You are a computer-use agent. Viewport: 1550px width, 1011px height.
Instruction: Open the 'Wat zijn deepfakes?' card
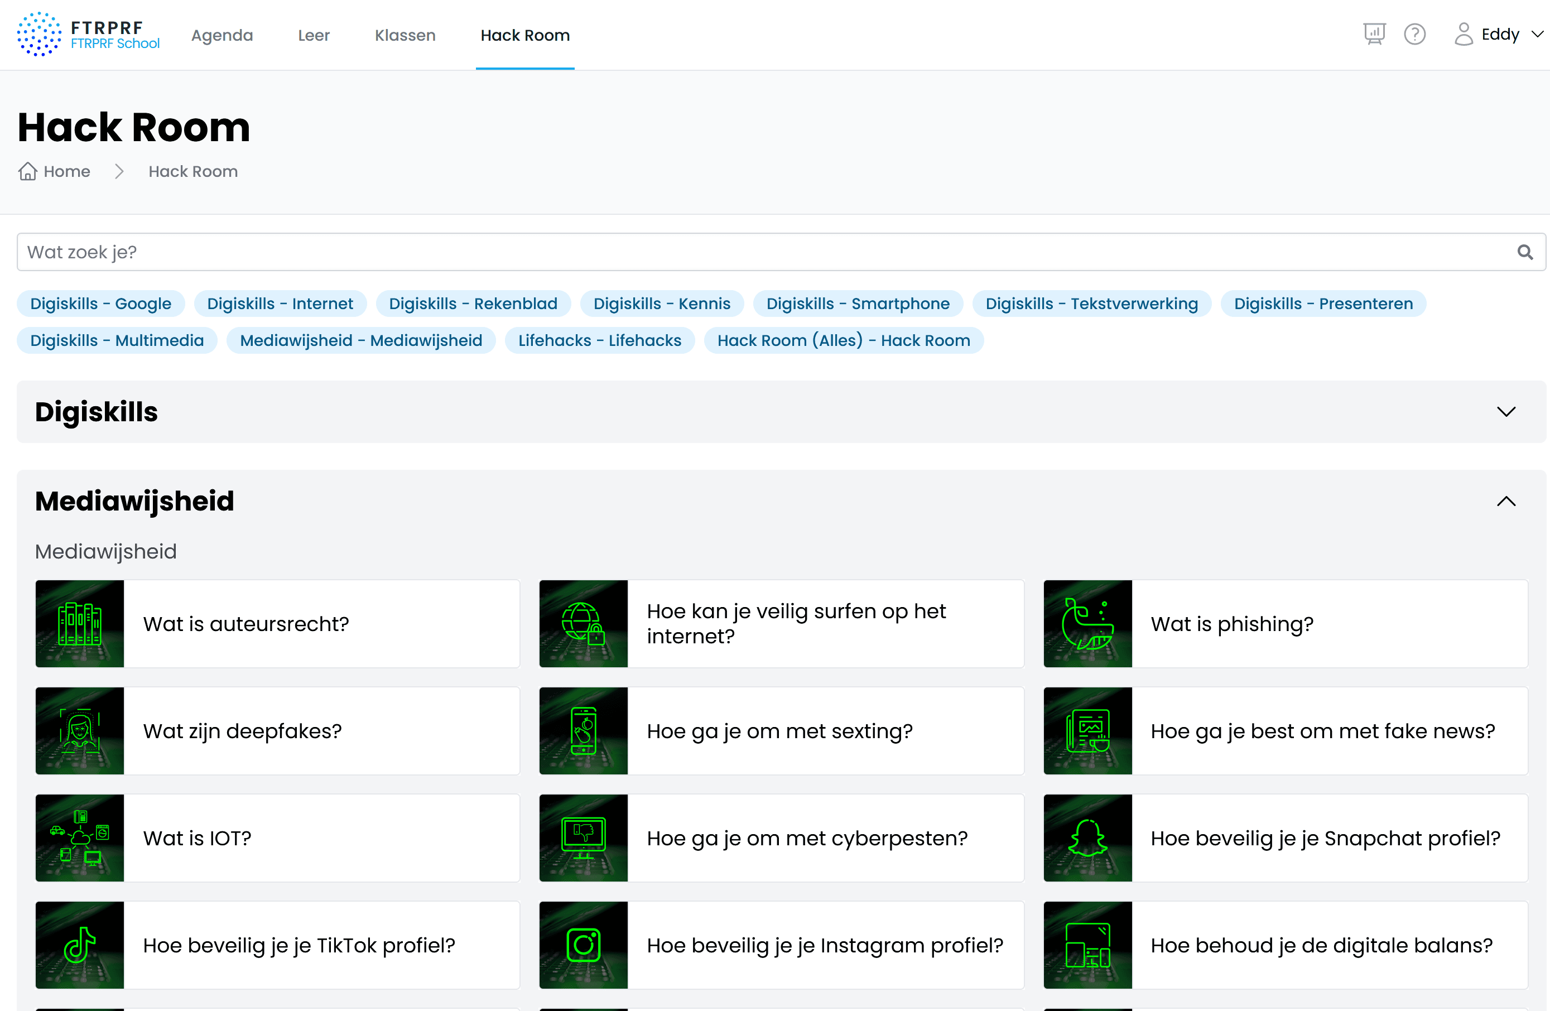(277, 731)
